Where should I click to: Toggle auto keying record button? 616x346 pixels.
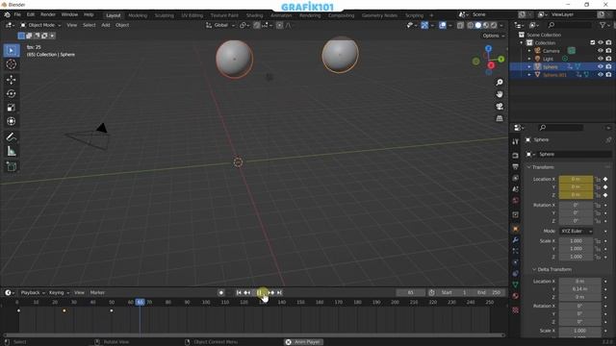(221, 292)
